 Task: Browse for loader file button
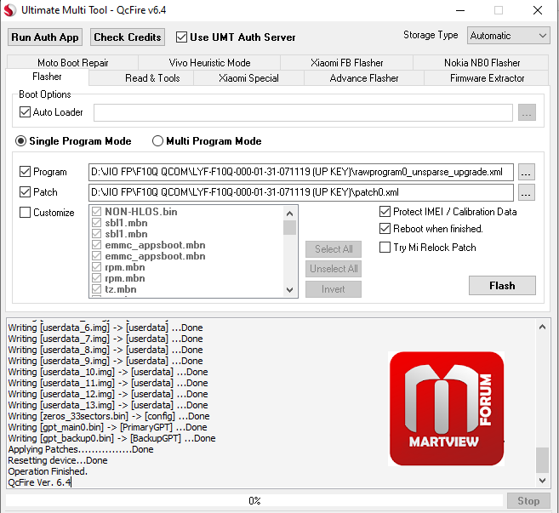(527, 112)
